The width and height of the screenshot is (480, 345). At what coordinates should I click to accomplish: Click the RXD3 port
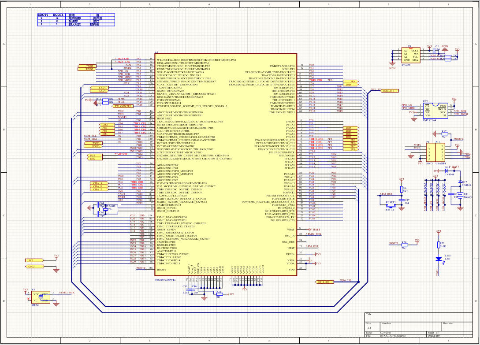pyautogui.click(x=93, y=146)
